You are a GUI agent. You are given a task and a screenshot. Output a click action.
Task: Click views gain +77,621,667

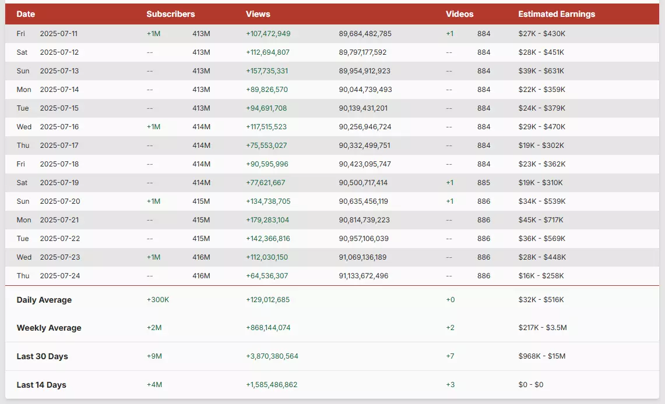(x=266, y=183)
